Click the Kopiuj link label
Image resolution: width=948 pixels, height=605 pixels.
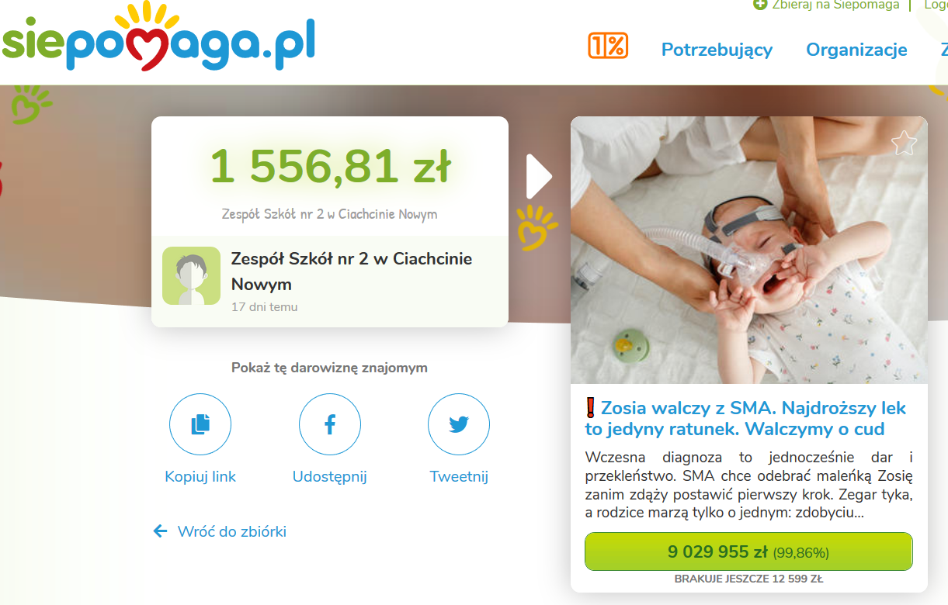200,477
